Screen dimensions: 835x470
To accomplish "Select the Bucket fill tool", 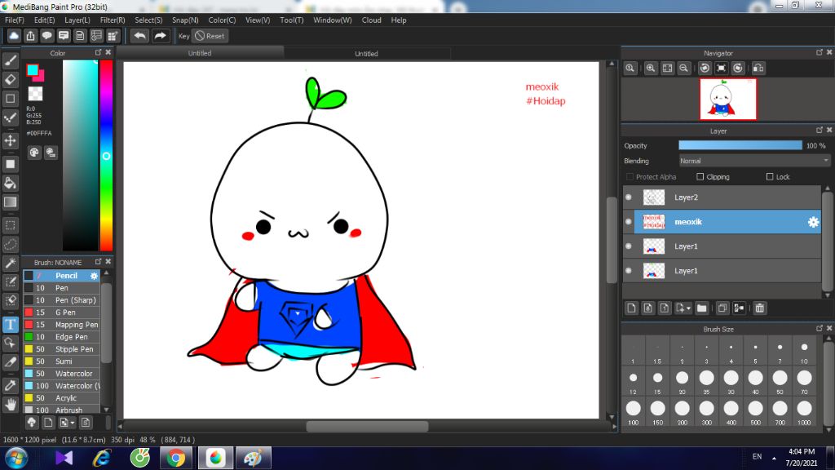I will point(10,184).
